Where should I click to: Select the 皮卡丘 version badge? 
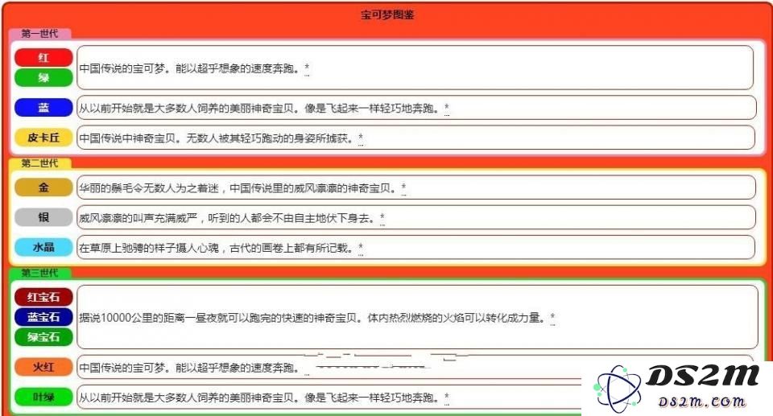[43, 138]
